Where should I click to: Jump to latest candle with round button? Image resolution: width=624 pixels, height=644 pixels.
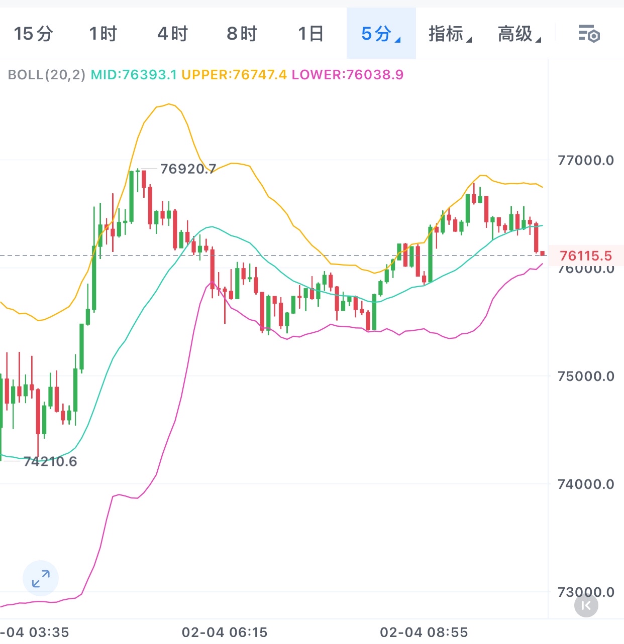pyautogui.click(x=586, y=605)
